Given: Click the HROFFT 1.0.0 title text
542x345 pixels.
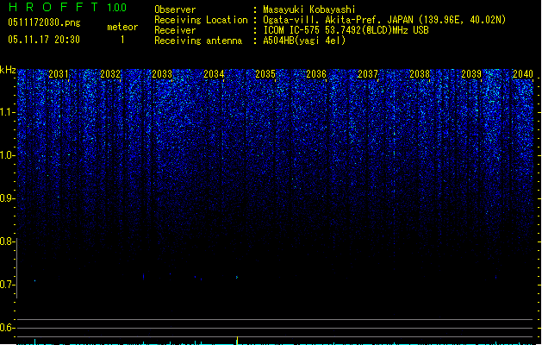Looking at the screenshot, I should click(67, 7).
